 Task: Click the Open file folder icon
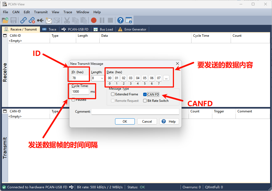pyautogui.click(x=5, y=20)
